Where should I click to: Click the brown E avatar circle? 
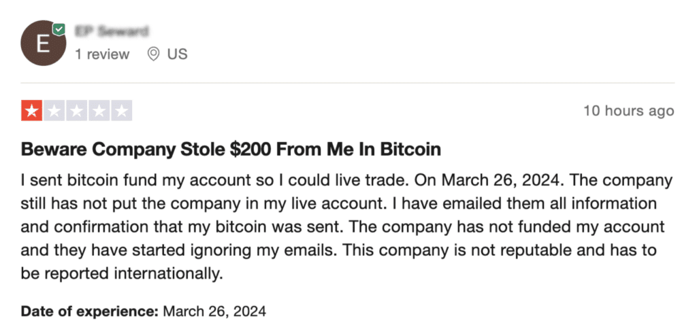[x=43, y=43]
